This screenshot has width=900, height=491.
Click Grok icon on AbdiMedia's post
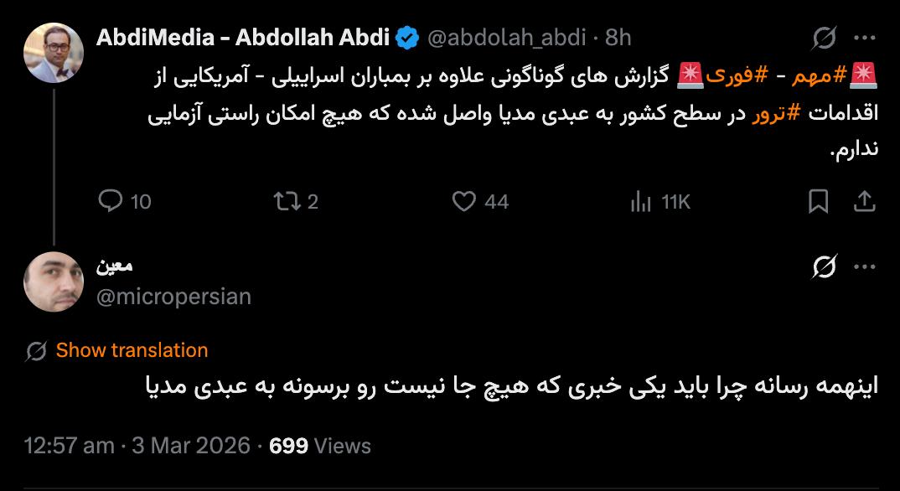tap(825, 38)
